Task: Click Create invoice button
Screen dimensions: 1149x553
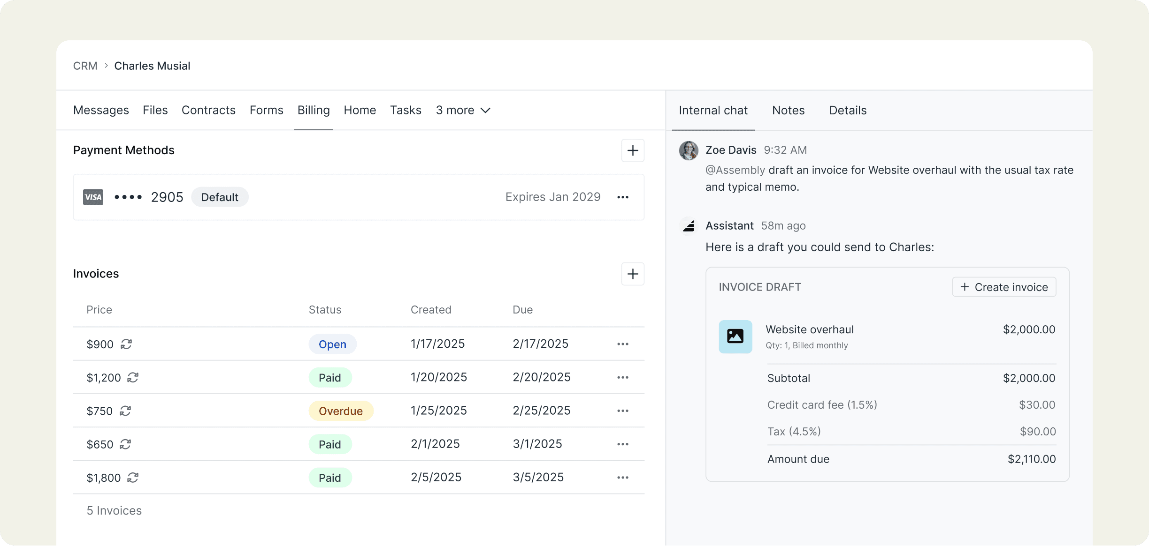Action: click(1004, 287)
